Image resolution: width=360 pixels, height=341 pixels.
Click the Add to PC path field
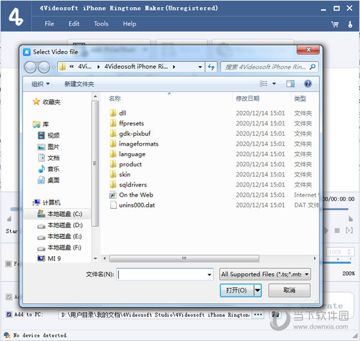coord(155,315)
